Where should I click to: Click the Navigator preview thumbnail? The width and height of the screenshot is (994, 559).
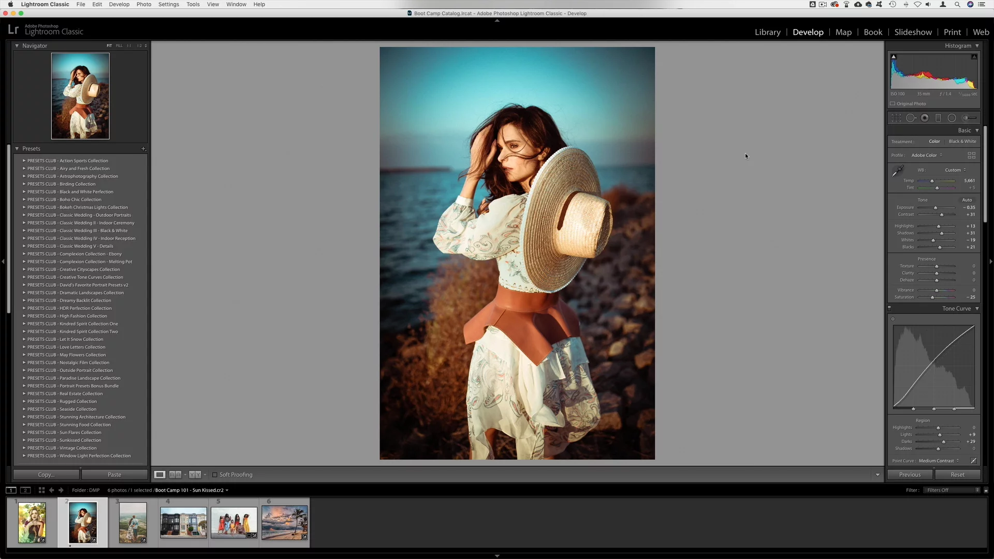point(80,96)
